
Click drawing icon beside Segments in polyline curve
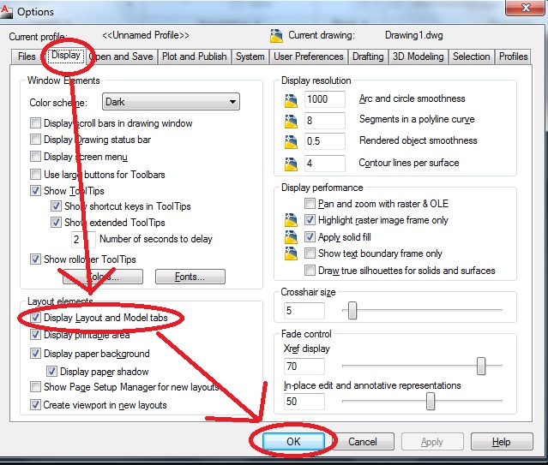click(x=291, y=121)
